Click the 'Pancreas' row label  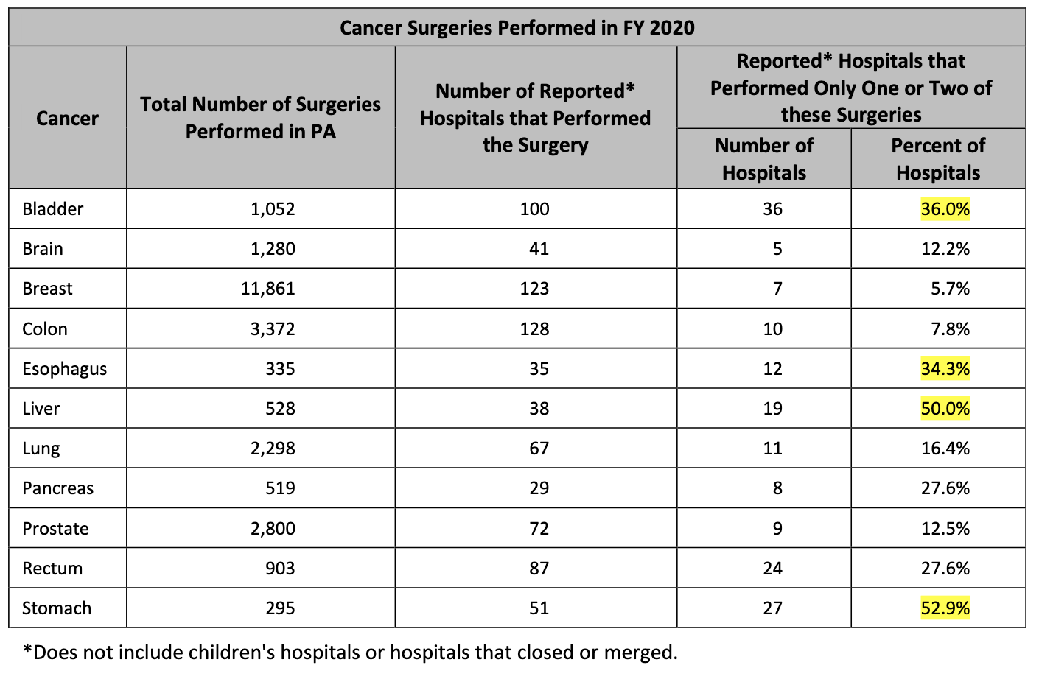pos(58,488)
